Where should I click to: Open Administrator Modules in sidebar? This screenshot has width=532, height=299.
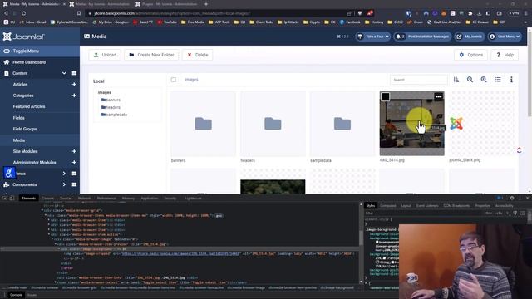[x=34, y=163]
